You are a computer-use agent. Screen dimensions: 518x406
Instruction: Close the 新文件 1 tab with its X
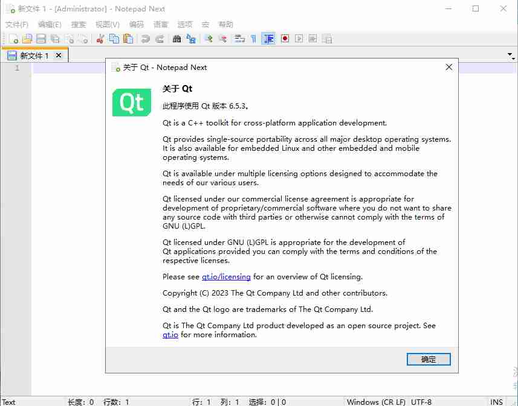59,56
